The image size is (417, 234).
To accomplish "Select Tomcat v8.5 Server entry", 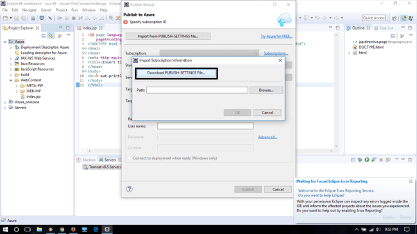I will [102, 167].
